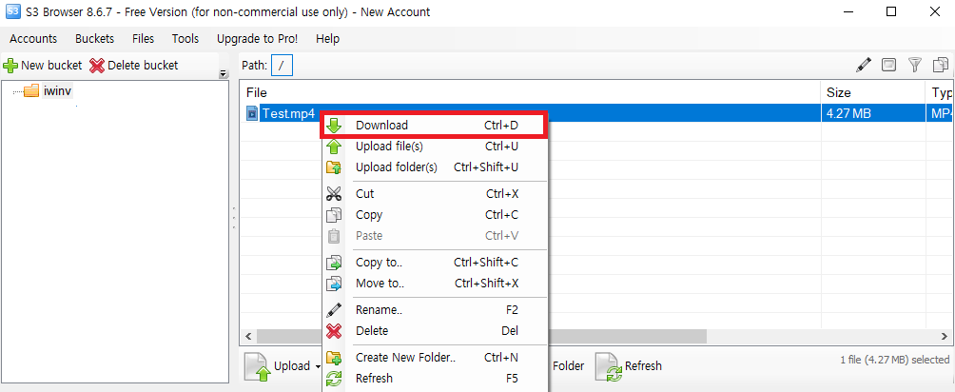This screenshot has width=955, height=392.
Task: Click the Copy to.. icon
Action: 334,263
